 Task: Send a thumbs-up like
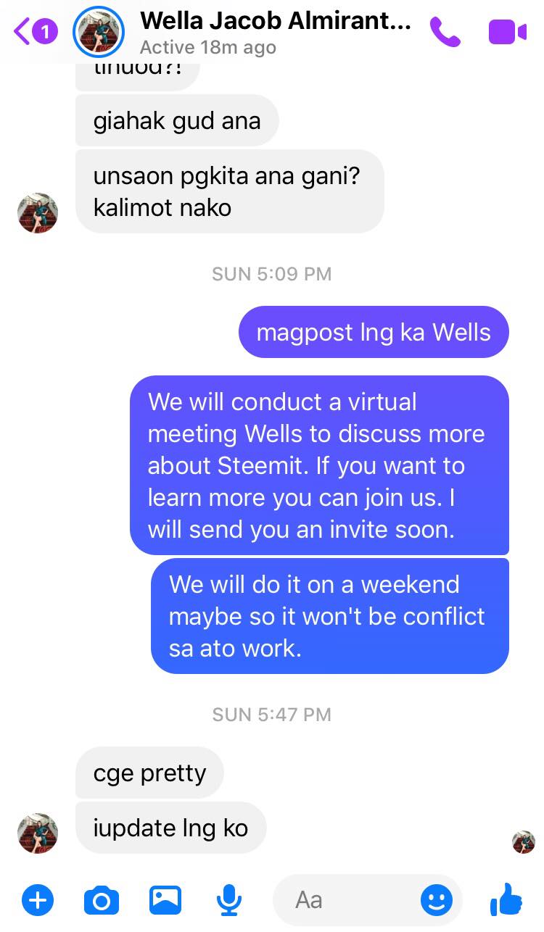(x=506, y=899)
